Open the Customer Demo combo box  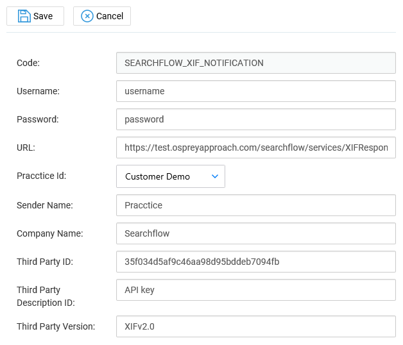coord(171,176)
